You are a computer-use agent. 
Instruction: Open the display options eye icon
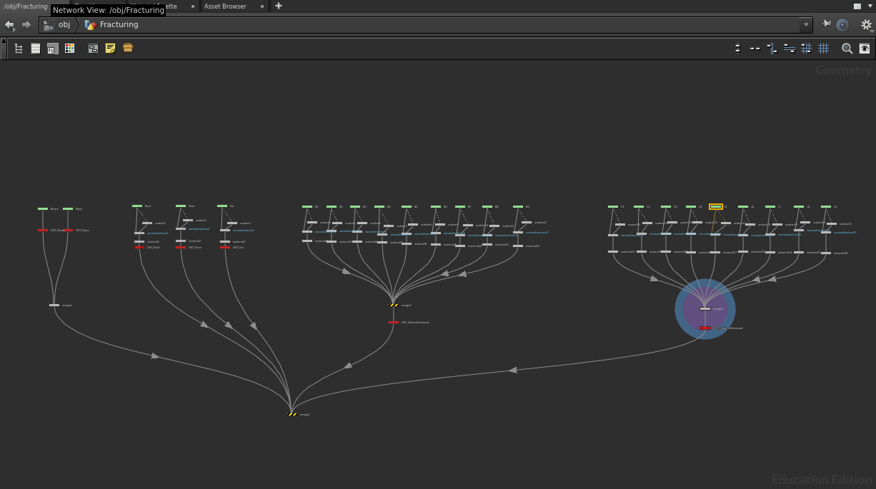click(865, 49)
